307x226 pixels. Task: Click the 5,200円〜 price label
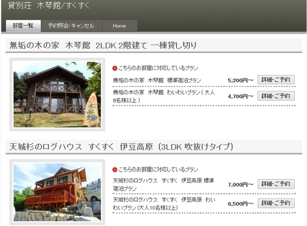pos(240,81)
